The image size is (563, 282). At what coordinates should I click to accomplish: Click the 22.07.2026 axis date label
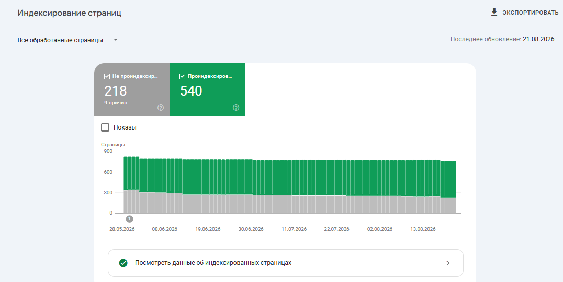click(x=337, y=229)
